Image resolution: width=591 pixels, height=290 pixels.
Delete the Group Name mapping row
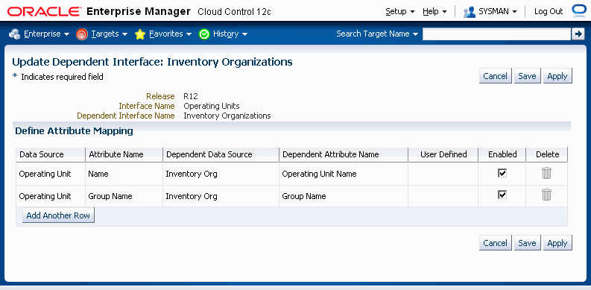coord(546,195)
